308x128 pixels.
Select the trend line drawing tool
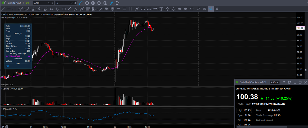(3, 9)
